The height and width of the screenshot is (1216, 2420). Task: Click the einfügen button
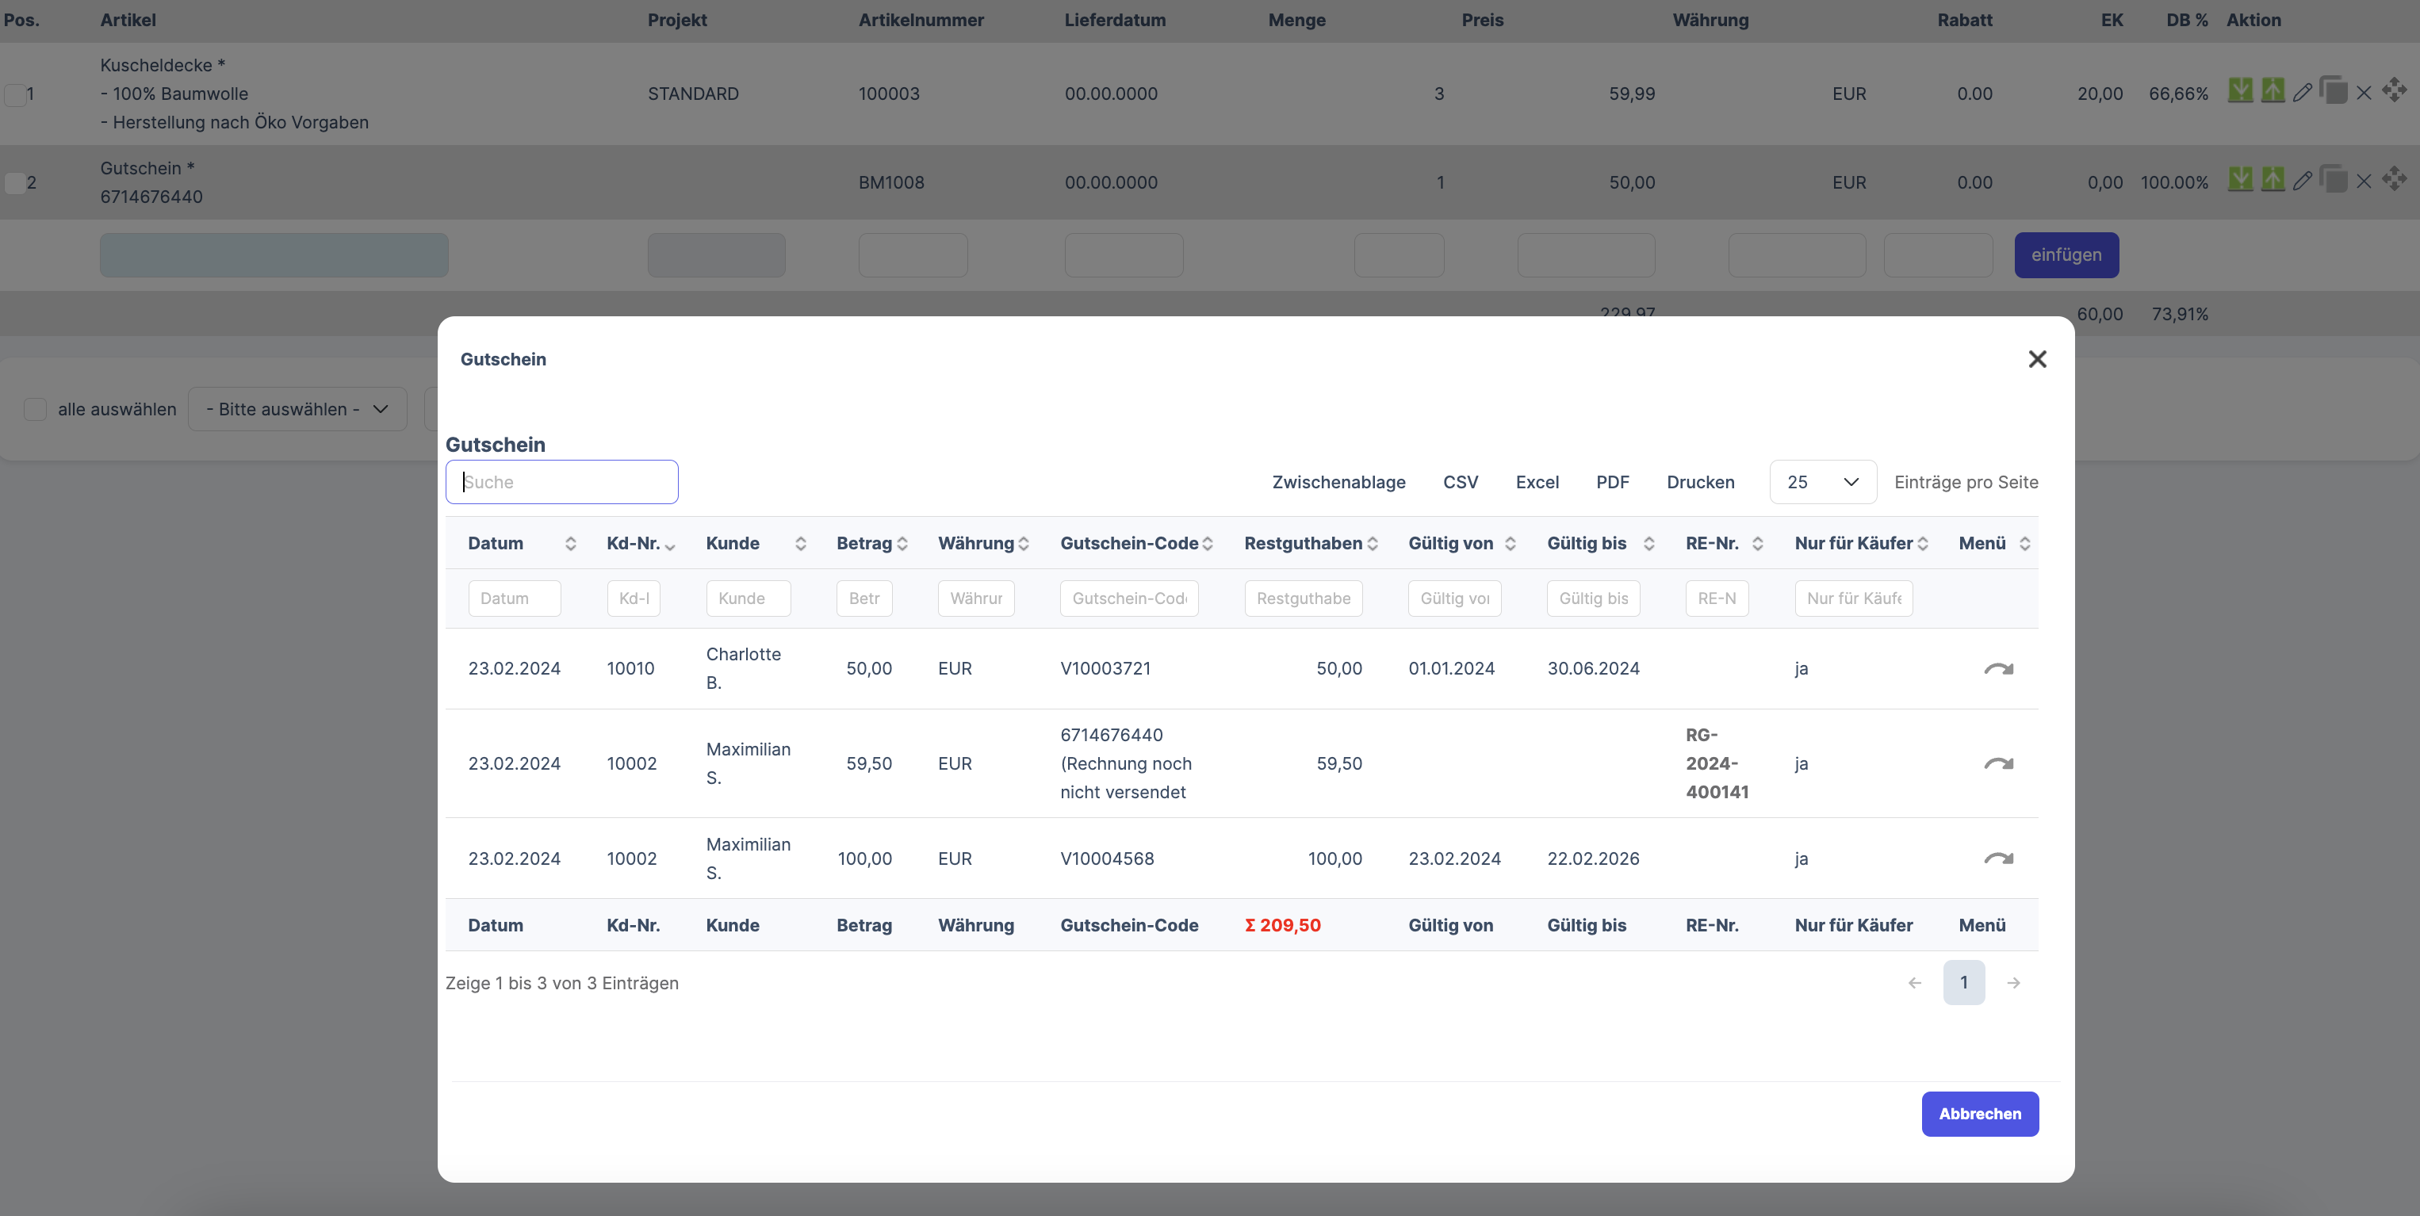(x=2066, y=255)
